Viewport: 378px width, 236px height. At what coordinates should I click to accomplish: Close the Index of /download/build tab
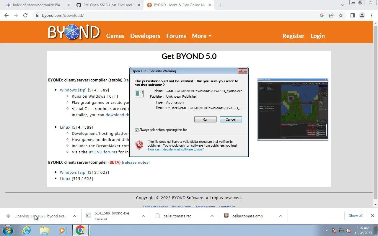tap(69, 5)
